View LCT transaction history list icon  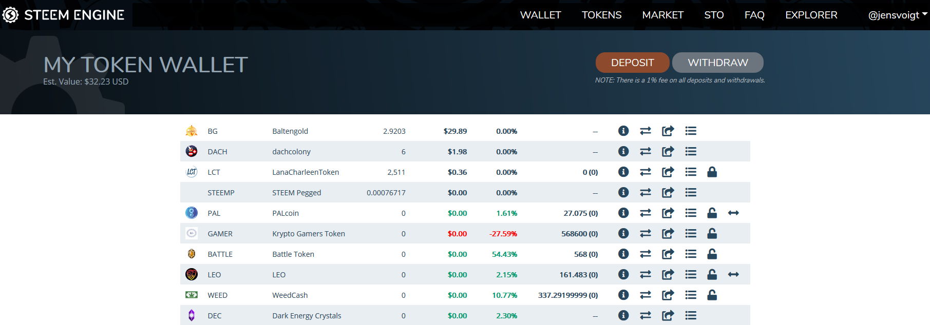click(691, 172)
